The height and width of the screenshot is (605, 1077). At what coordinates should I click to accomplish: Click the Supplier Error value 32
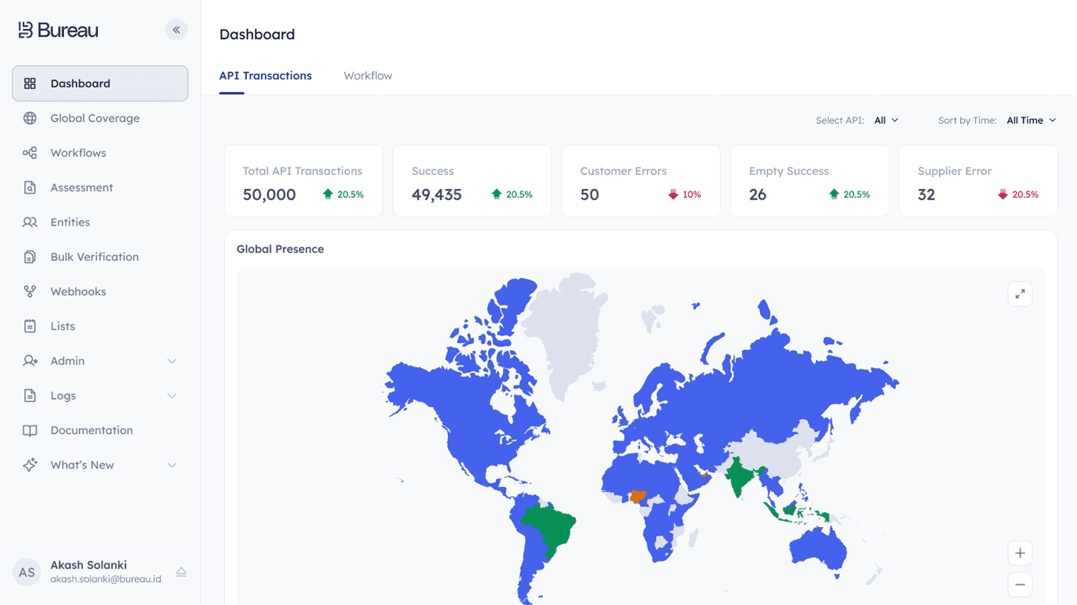point(926,194)
